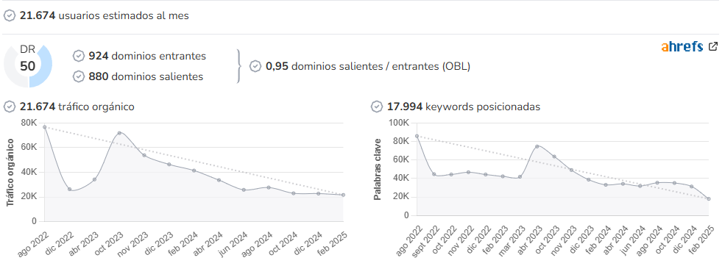
Task: Click the DR 50 donut gauge
Action: 28,66
